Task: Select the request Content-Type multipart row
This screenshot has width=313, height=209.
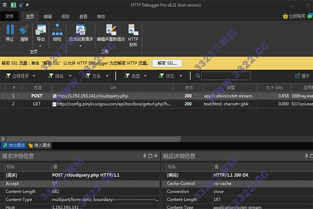Action: pyautogui.click(x=80, y=200)
